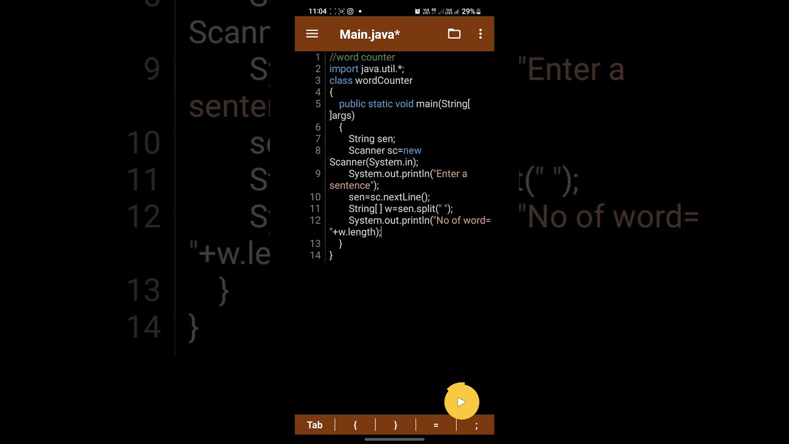
Task: Click the 'String sen;' declaration
Action: coord(372,139)
